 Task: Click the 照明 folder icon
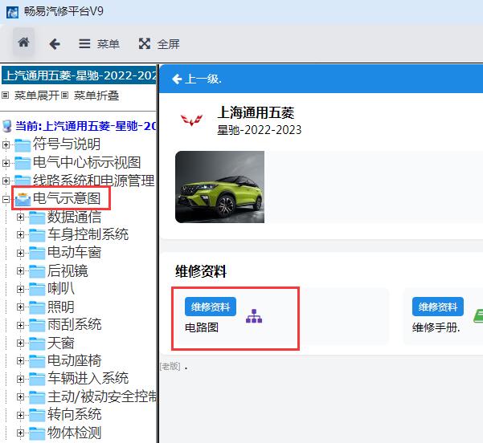[37, 307]
